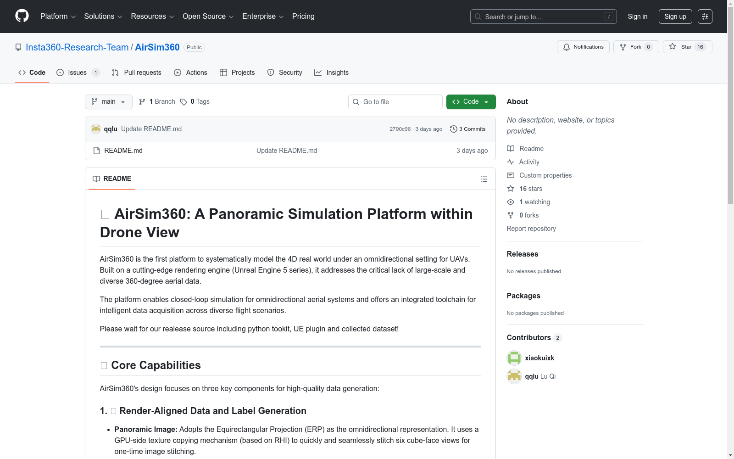Expand the Enterprise menu
This screenshot has height=459, width=734.
click(x=263, y=17)
